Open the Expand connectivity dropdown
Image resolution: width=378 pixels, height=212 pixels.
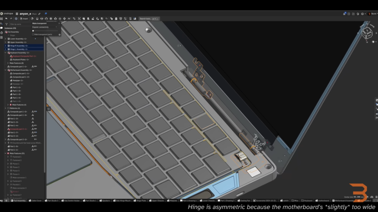tap(45, 27)
